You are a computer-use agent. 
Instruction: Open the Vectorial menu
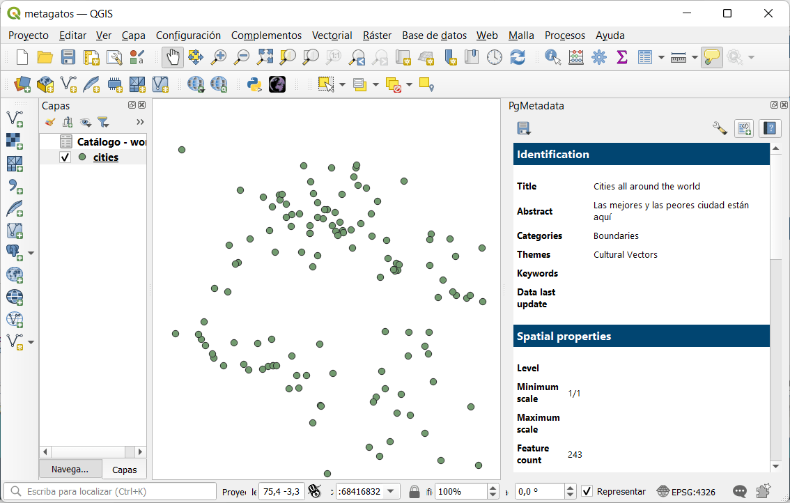(332, 35)
